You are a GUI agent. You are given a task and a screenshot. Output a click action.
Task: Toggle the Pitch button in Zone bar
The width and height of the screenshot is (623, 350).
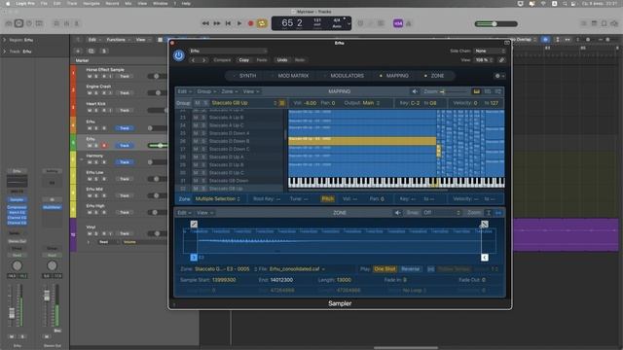click(327, 198)
